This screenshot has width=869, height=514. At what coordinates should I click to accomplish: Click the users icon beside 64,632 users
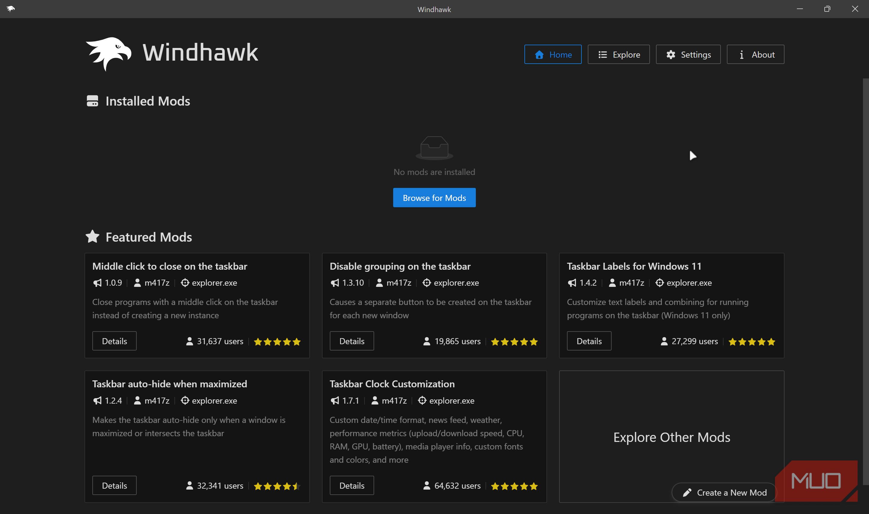[427, 486]
